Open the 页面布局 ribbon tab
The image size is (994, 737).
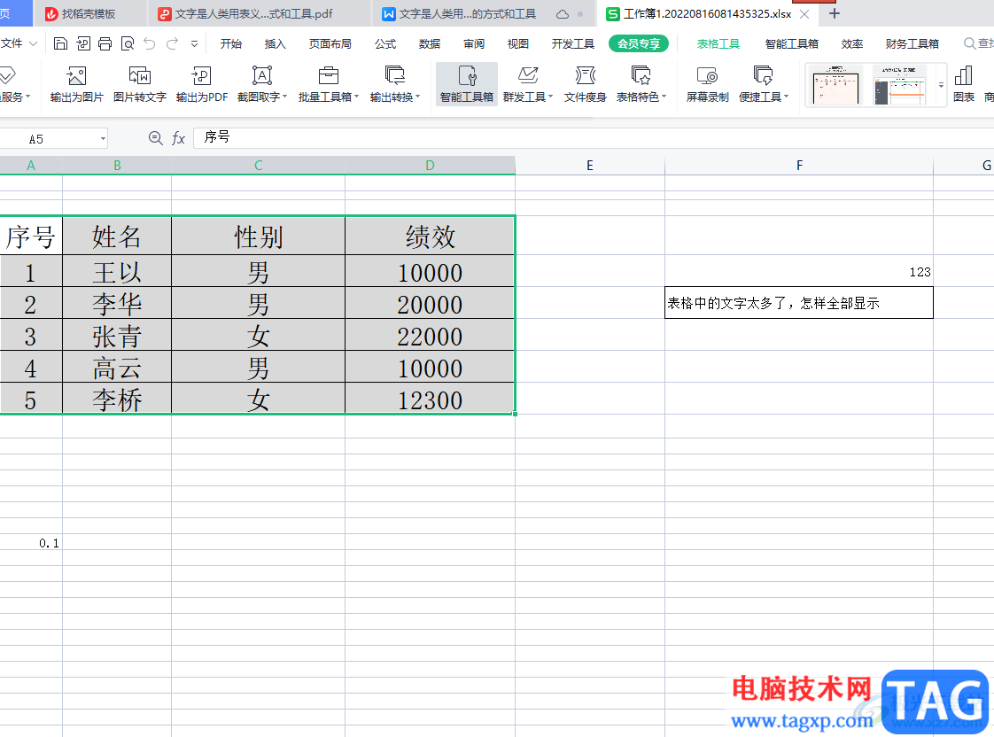pos(330,43)
